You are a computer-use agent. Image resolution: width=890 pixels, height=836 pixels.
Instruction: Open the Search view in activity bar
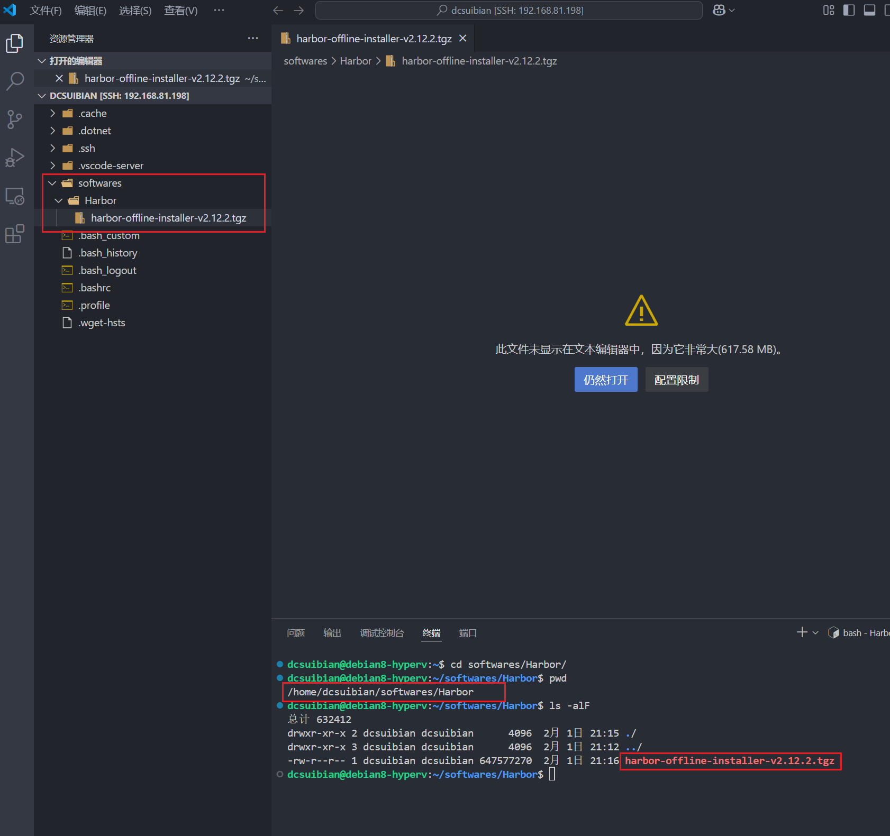(x=15, y=81)
